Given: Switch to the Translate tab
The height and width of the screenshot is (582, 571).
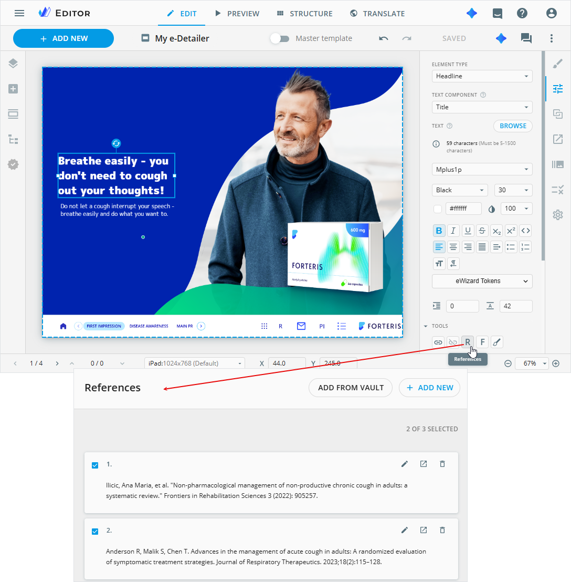Looking at the screenshot, I should (x=377, y=14).
